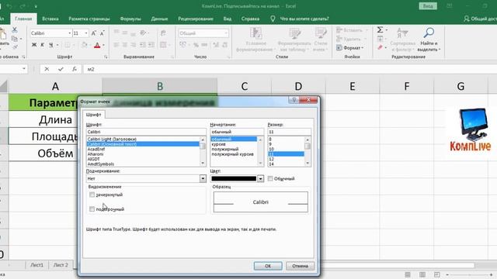Click the Общий доступ share button
The image size is (497, 279).
coord(480,19)
